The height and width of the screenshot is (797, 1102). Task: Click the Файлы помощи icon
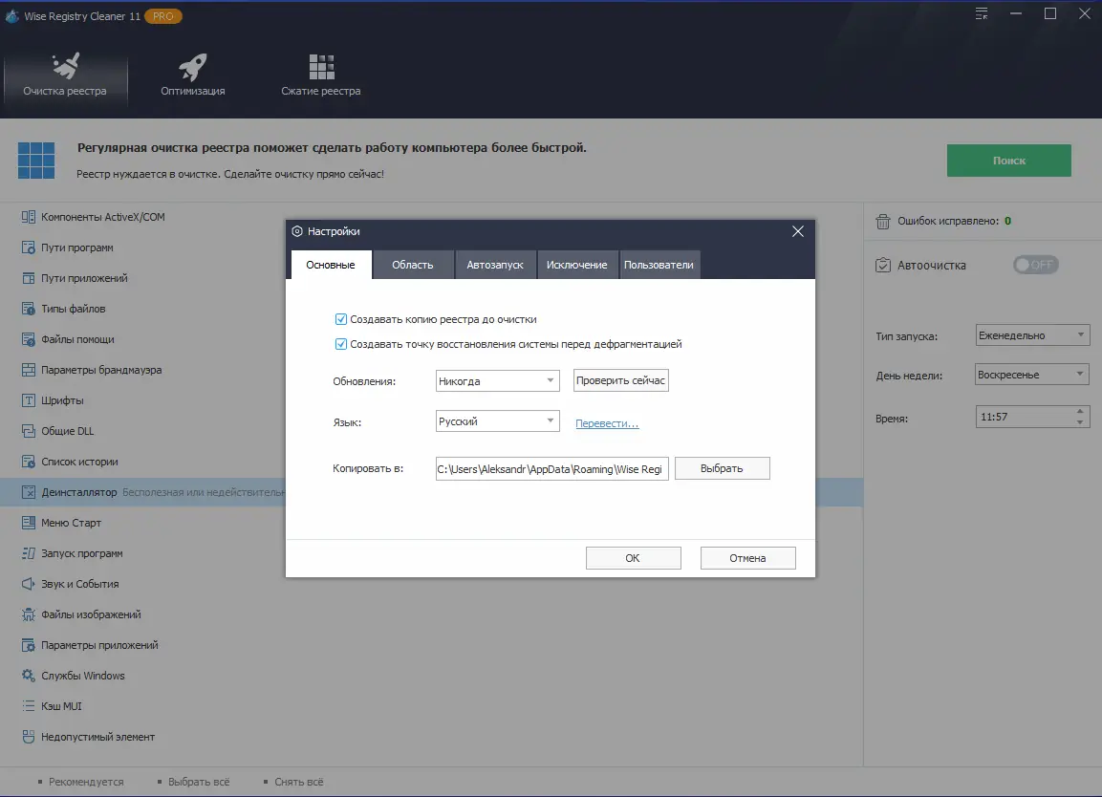[28, 339]
